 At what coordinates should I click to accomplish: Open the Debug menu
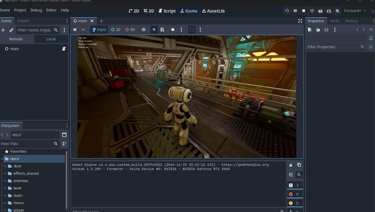[36, 10]
